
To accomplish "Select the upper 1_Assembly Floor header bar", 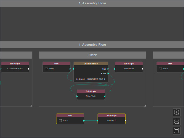I will (x=92, y=3).
